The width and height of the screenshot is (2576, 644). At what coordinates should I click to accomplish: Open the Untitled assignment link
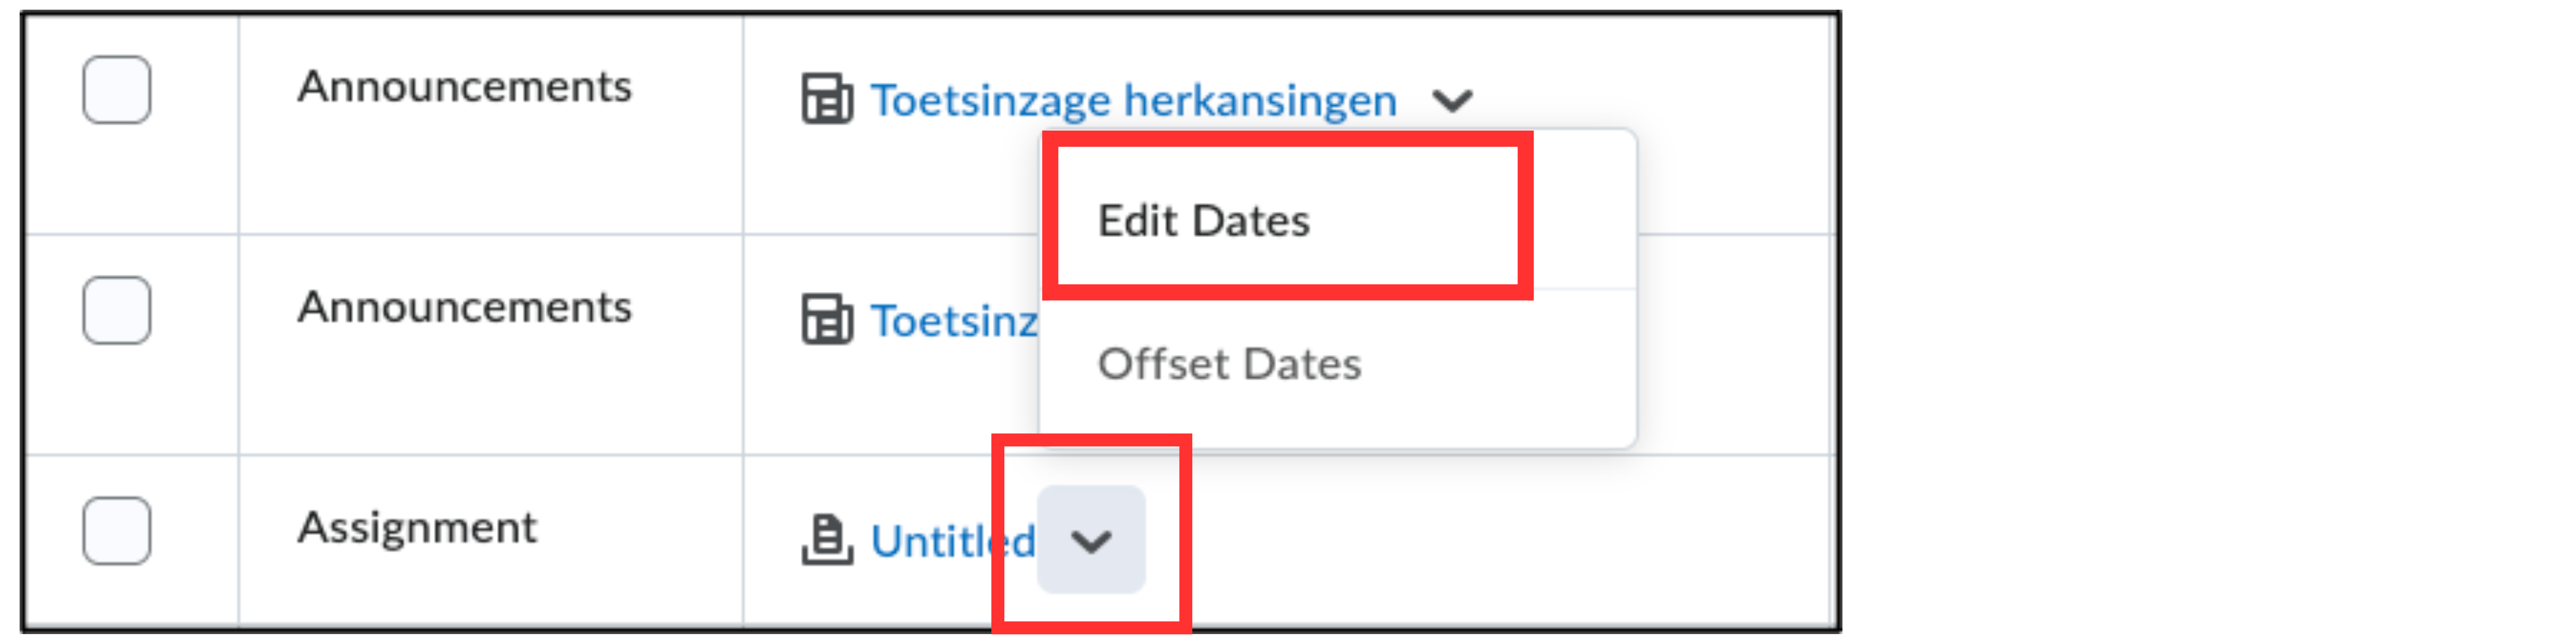coord(951,541)
